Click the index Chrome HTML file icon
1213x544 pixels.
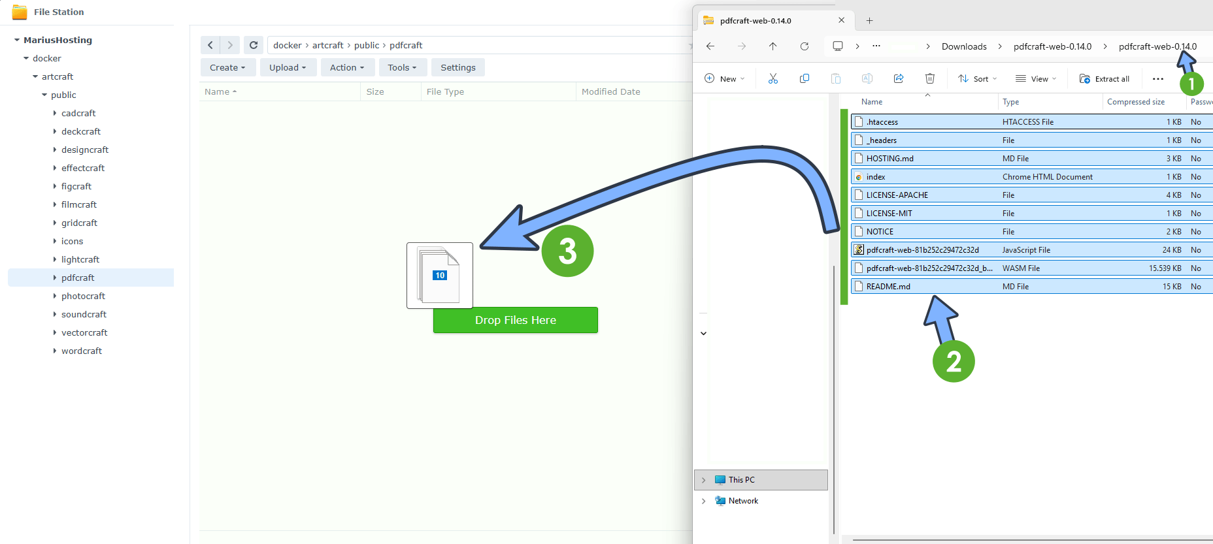click(x=859, y=177)
